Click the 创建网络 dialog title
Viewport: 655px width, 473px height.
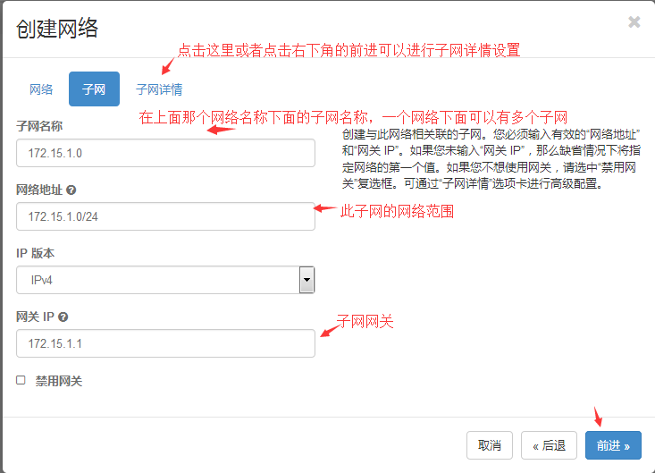57,28
